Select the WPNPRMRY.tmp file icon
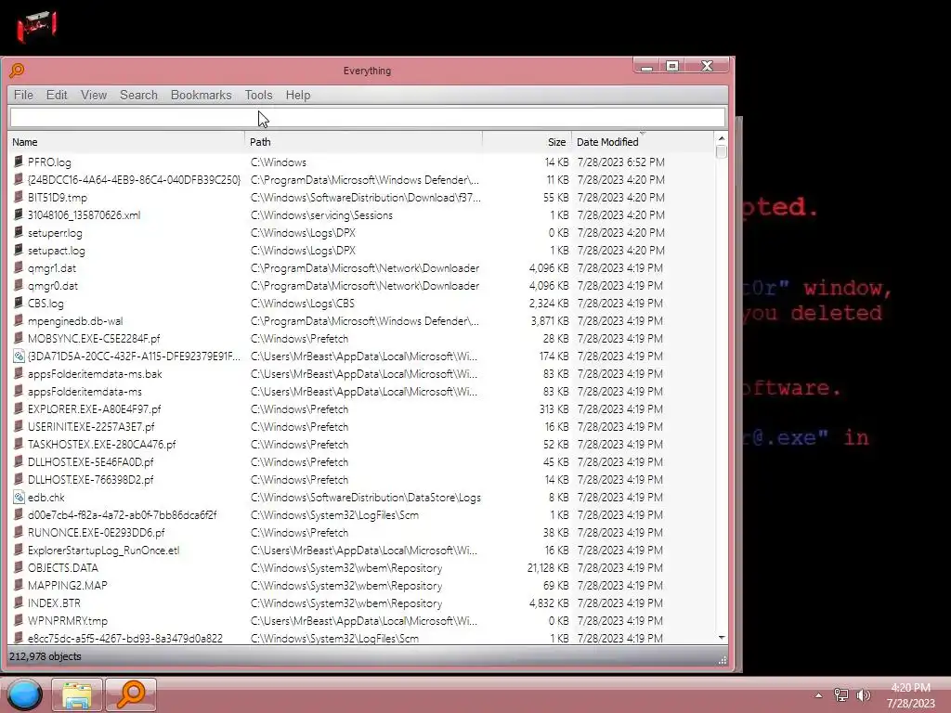The height and width of the screenshot is (713, 951). (19, 620)
